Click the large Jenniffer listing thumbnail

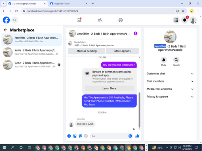170,37
